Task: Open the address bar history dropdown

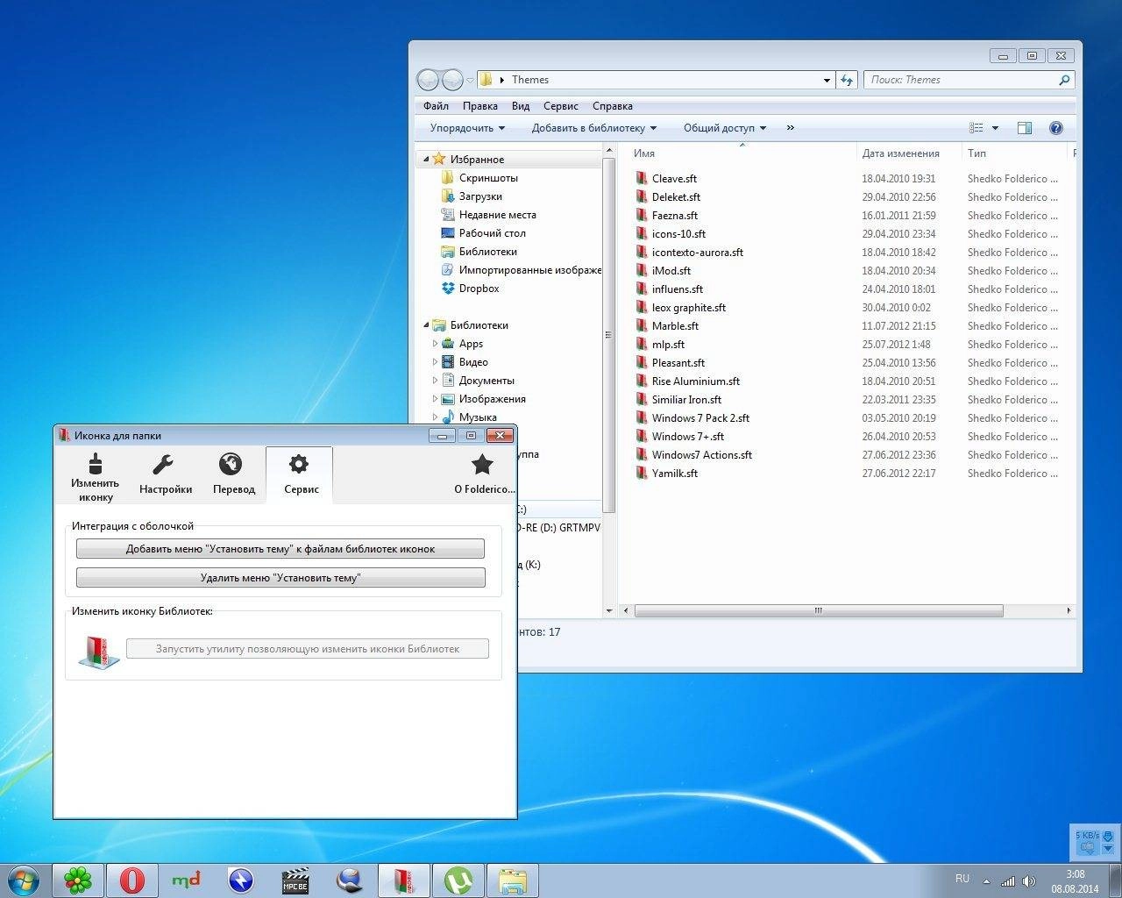Action: (x=827, y=80)
